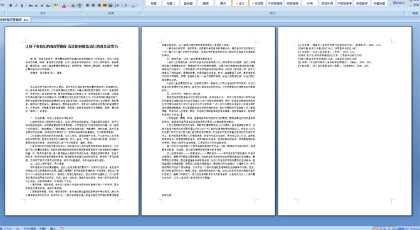Switch to the open .doc document tab
This screenshot has height=230, width=420.
click(x=15, y=19)
